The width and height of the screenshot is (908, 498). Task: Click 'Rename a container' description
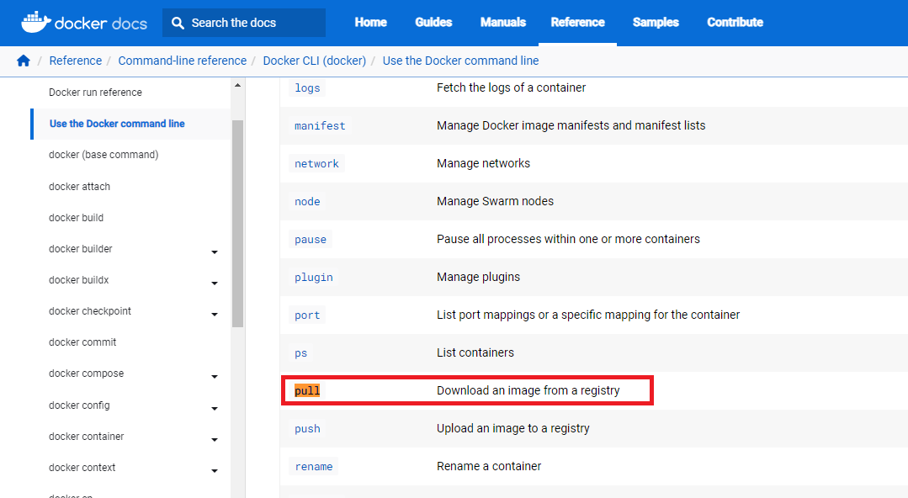point(489,466)
